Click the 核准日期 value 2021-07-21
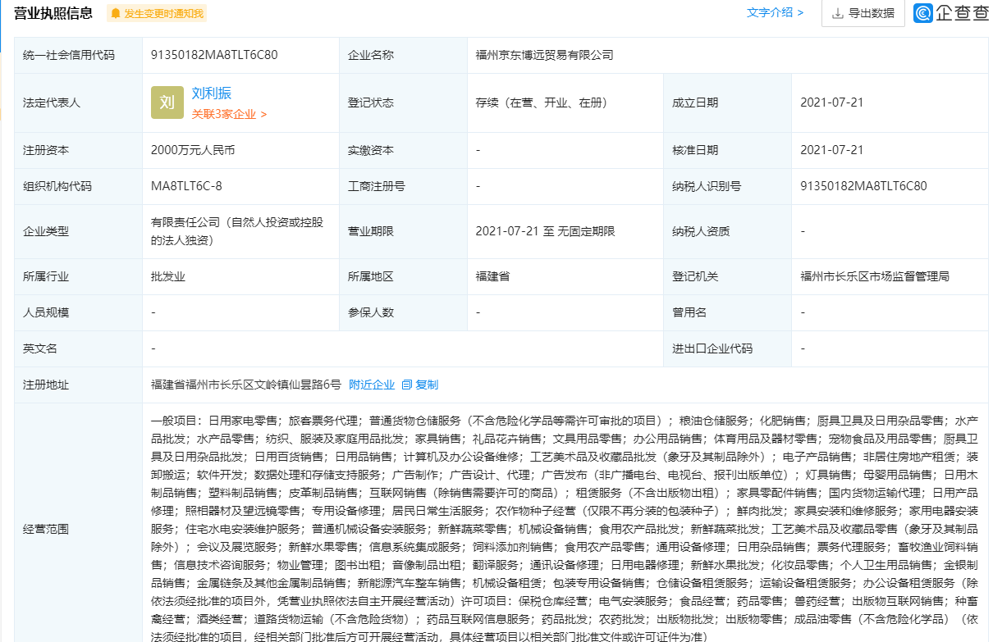 click(x=832, y=150)
